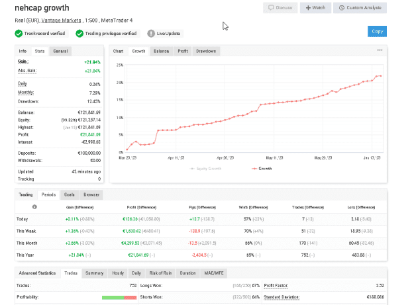Open the Trades statistics tab
This screenshot has width=414, height=305.
(71, 273)
